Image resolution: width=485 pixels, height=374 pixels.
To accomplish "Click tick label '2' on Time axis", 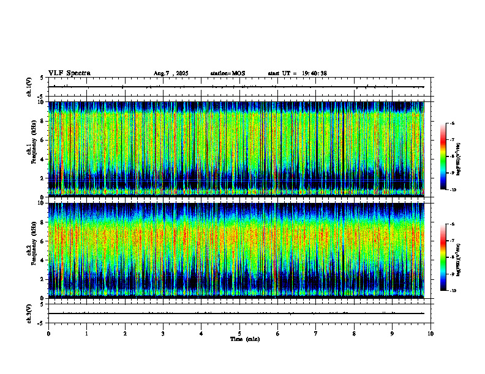I will [x=125, y=334].
